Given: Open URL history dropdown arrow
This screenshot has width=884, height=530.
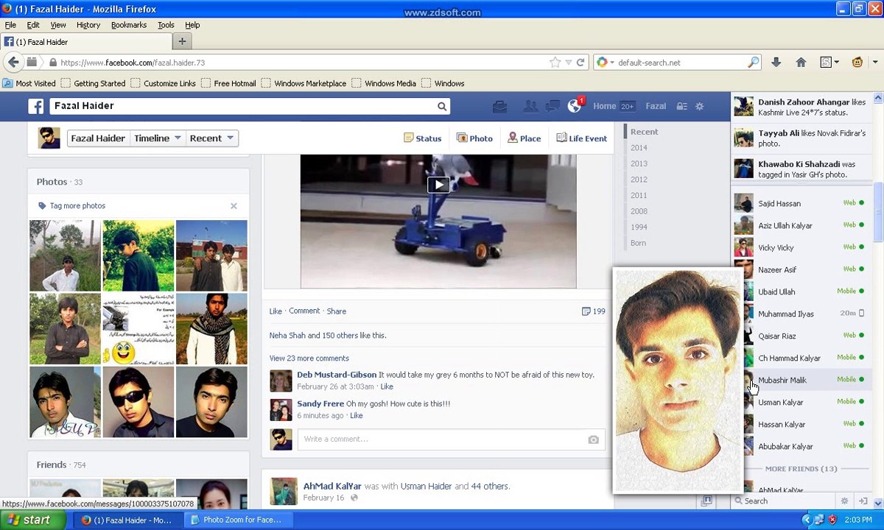Looking at the screenshot, I should click(x=568, y=63).
